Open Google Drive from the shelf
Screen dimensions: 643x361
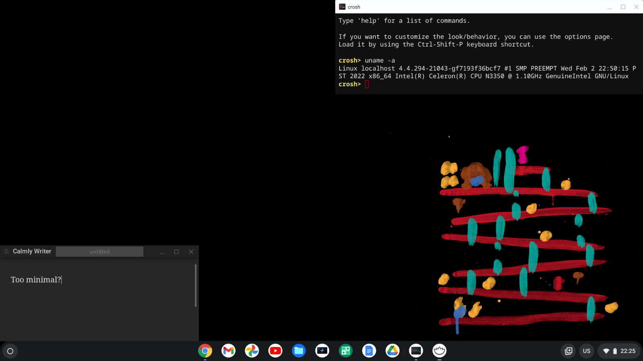pos(392,351)
